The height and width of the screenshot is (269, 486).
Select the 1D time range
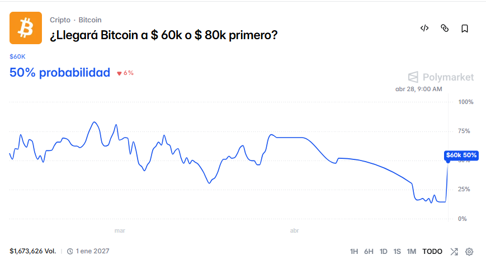coord(384,252)
